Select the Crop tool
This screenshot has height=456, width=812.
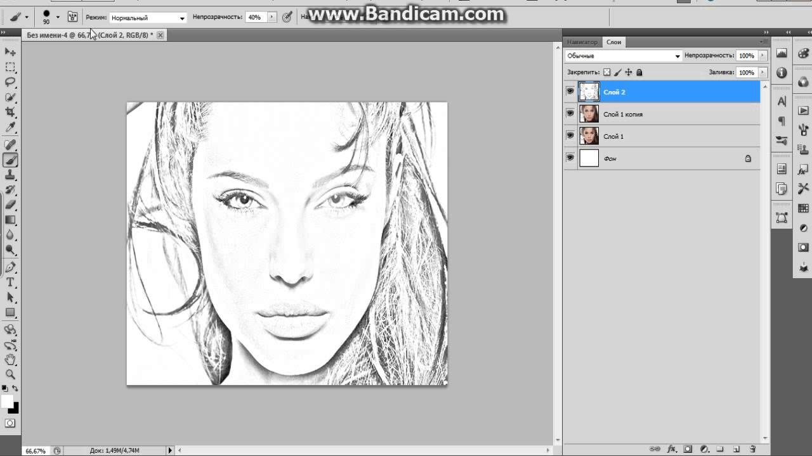(10, 113)
